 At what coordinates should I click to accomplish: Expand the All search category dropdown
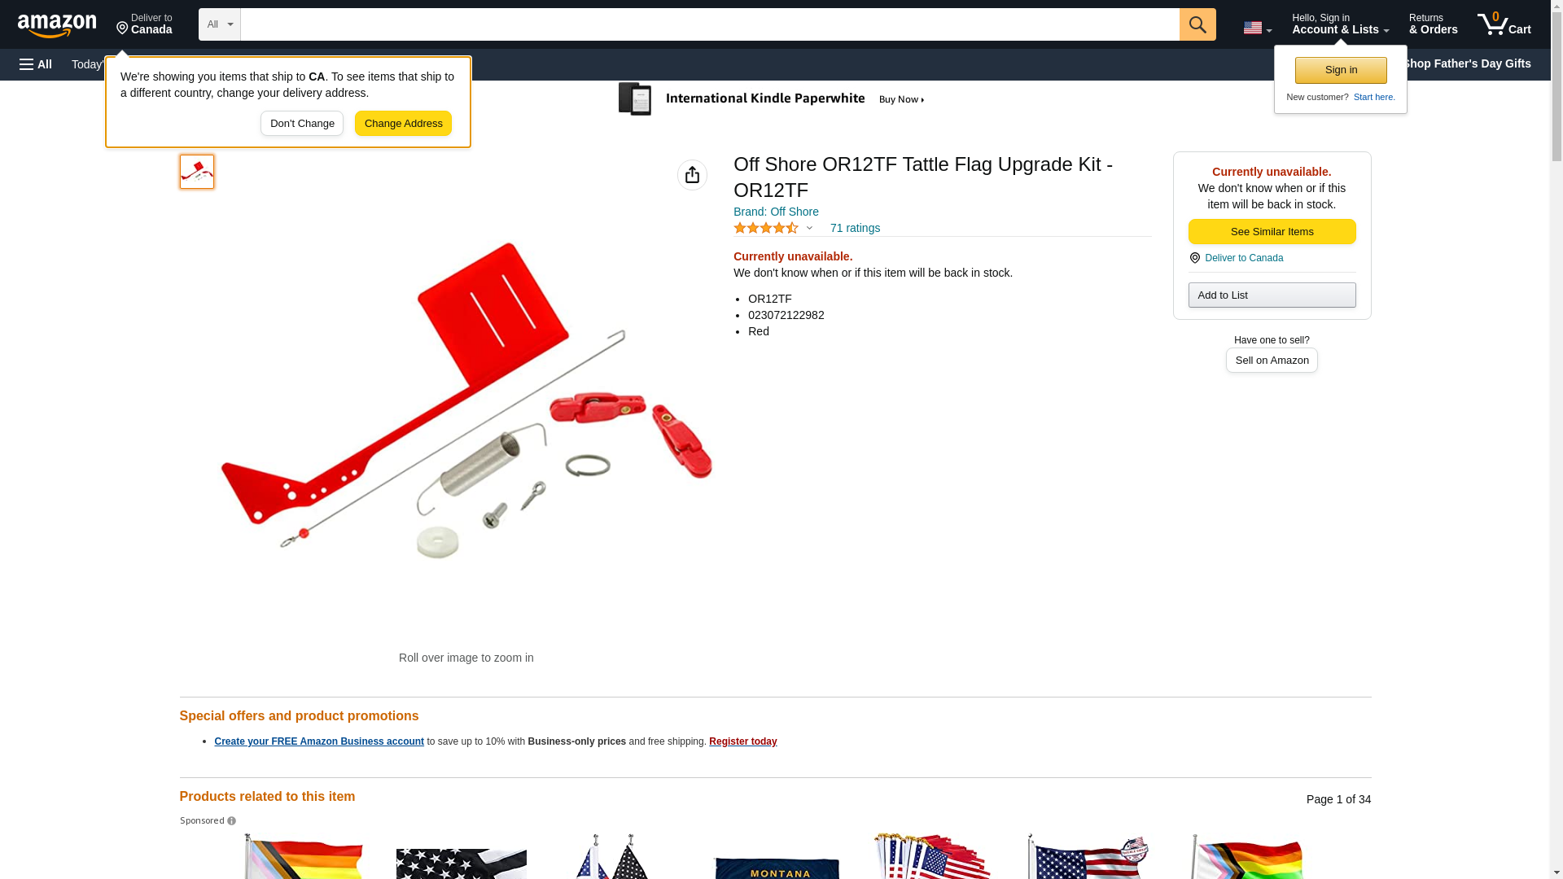220,24
